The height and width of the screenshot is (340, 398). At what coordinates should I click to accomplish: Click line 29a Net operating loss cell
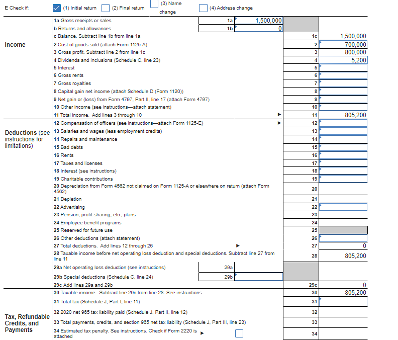click(x=259, y=268)
